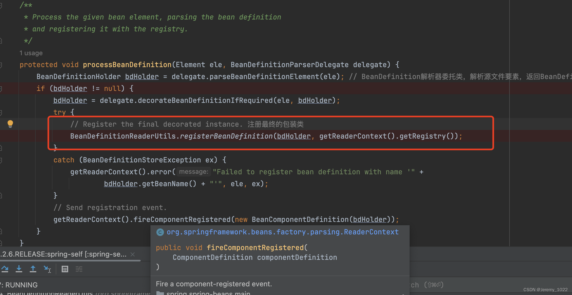Click ComponentDefinition parameter type in the popup
Viewport: 572px width, 295px height.
click(213, 257)
